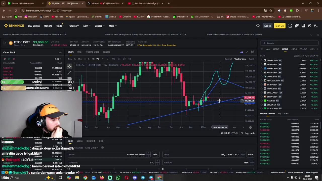Click the Sign Up button
Image resolution: width=322 pixels, height=181 pixels.
click(x=279, y=26)
